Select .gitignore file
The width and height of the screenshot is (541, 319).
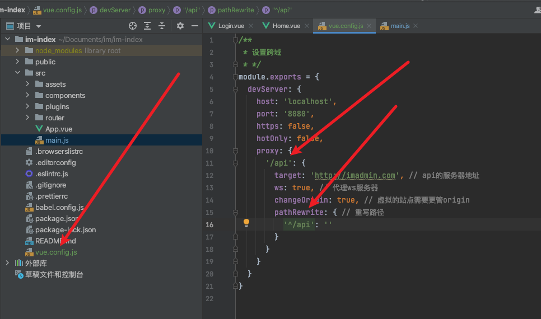click(x=51, y=185)
